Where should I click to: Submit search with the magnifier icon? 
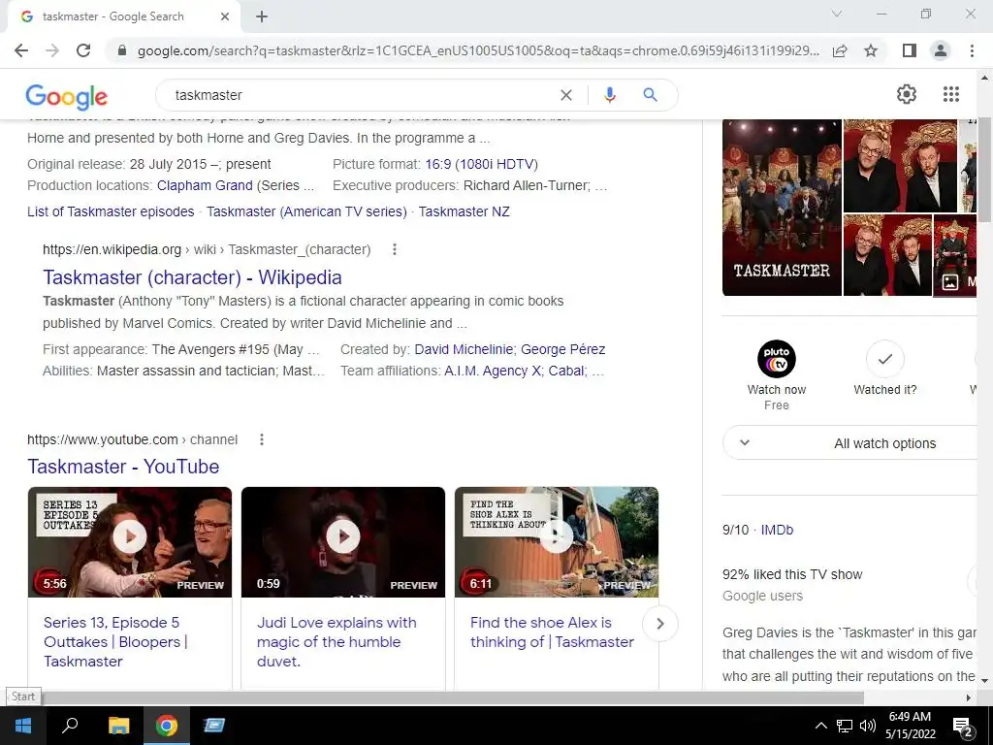(650, 95)
